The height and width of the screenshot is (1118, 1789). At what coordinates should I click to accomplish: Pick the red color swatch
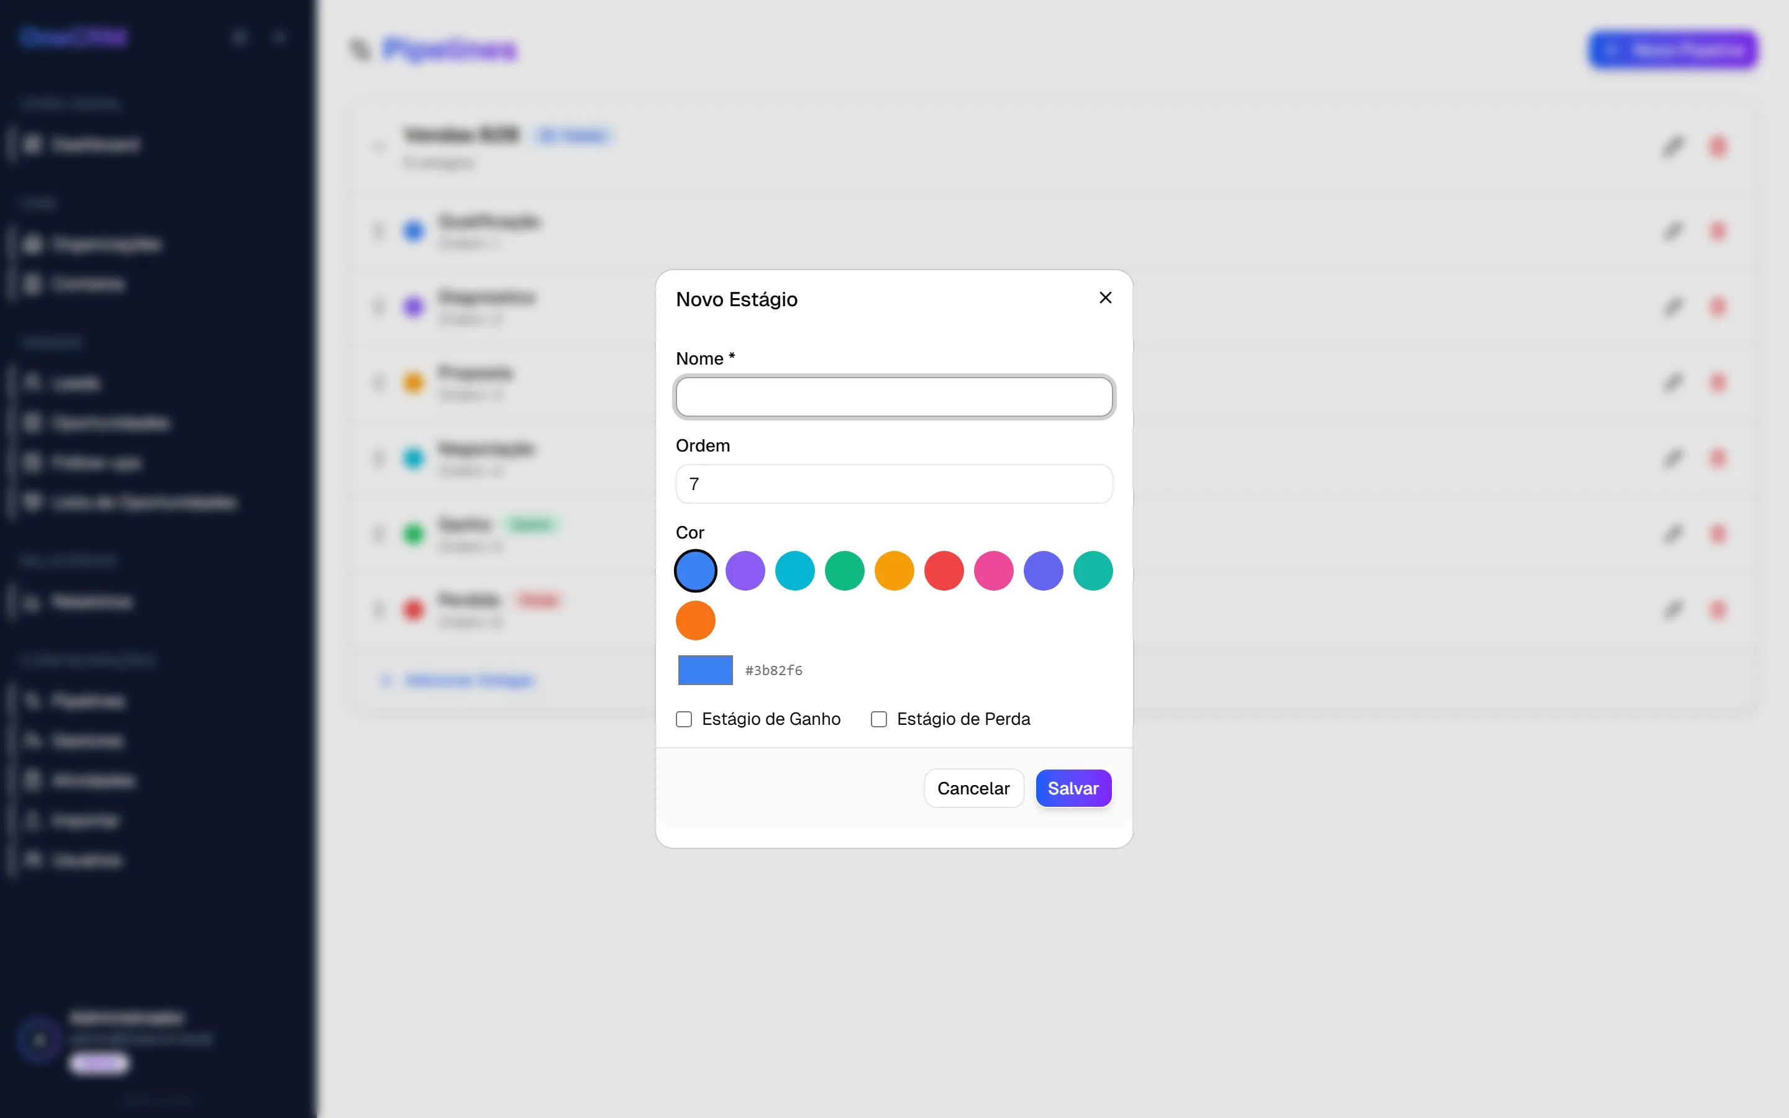(x=944, y=571)
